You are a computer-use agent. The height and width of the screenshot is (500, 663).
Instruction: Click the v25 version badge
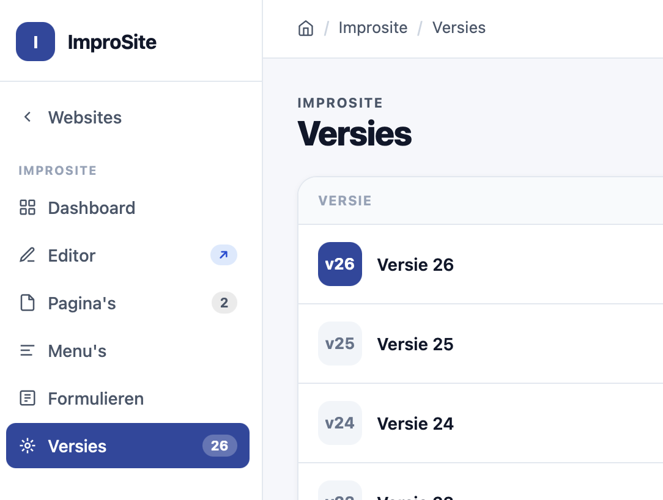(x=340, y=344)
